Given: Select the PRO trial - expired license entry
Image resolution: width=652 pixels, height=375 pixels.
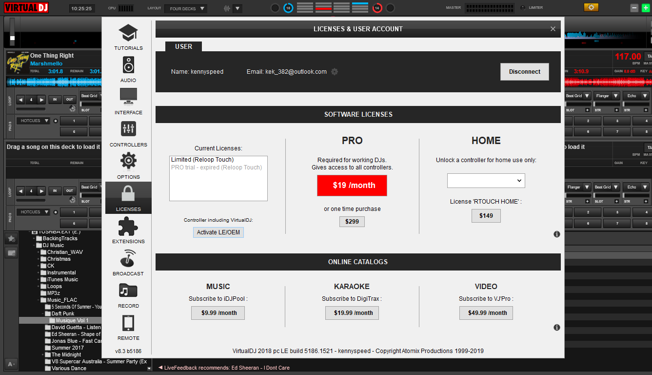Looking at the screenshot, I should click(x=217, y=167).
